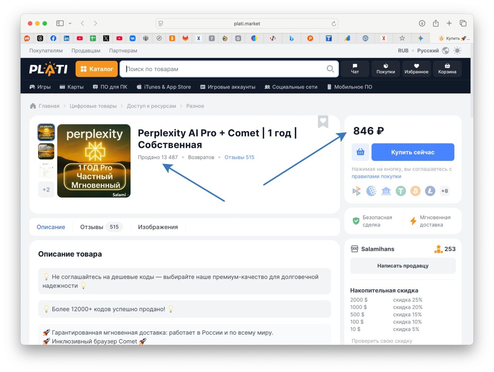Open the X (Twitter) black pinned tab
This screenshot has width=494, height=372.
(106, 38)
